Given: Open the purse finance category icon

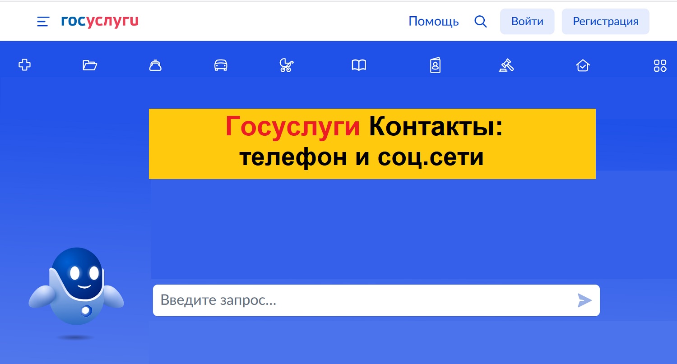Looking at the screenshot, I should click(x=155, y=65).
